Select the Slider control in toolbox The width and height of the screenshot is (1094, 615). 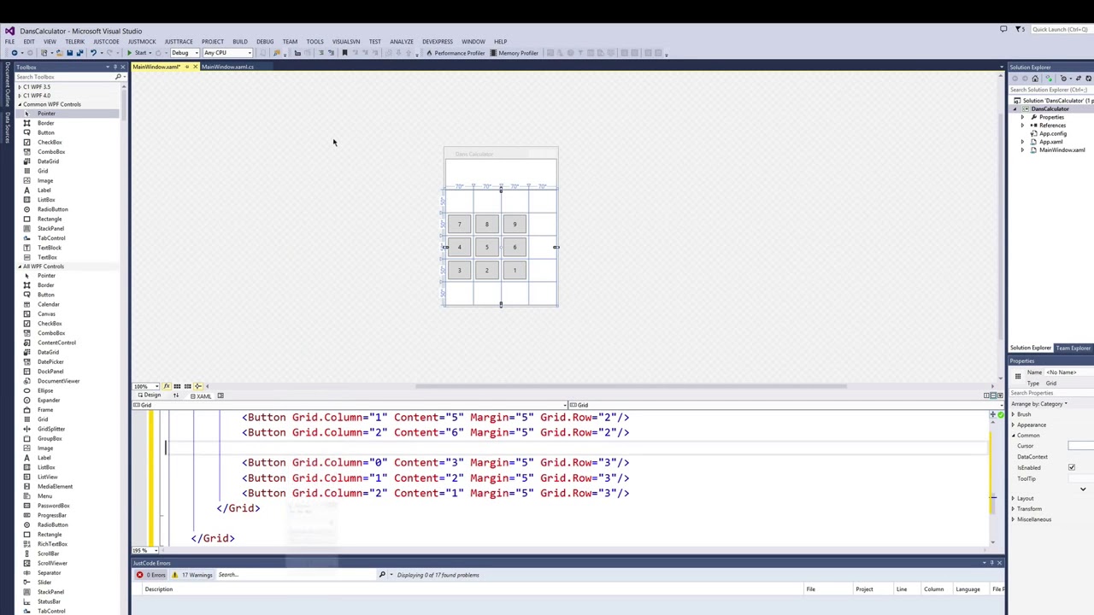pos(44,583)
